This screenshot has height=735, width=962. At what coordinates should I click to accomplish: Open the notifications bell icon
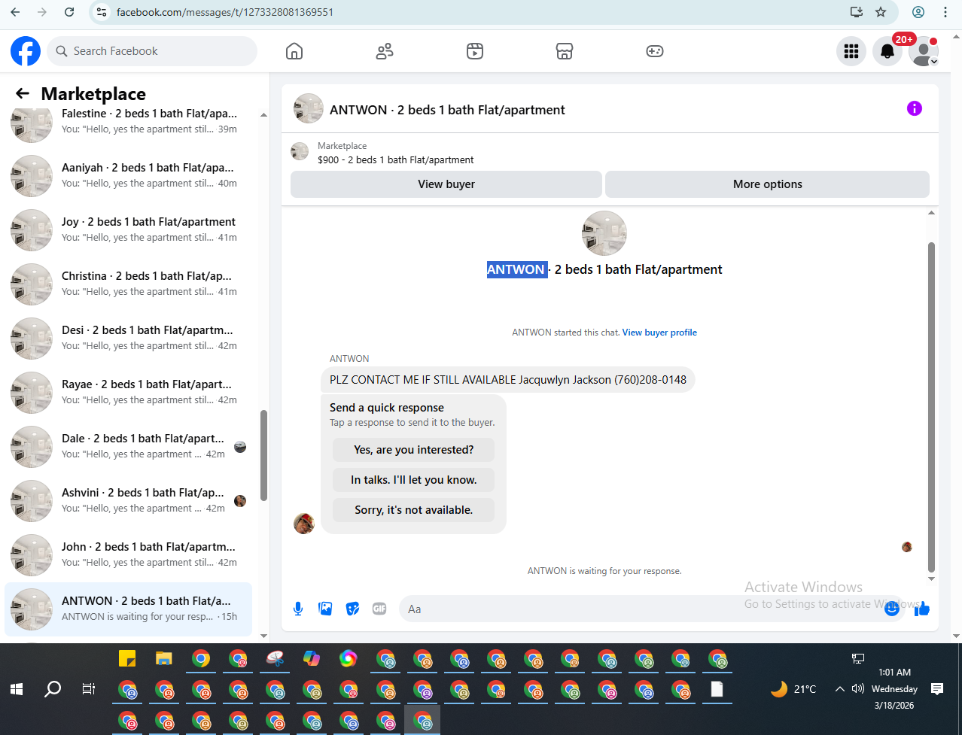coord(887,51)
